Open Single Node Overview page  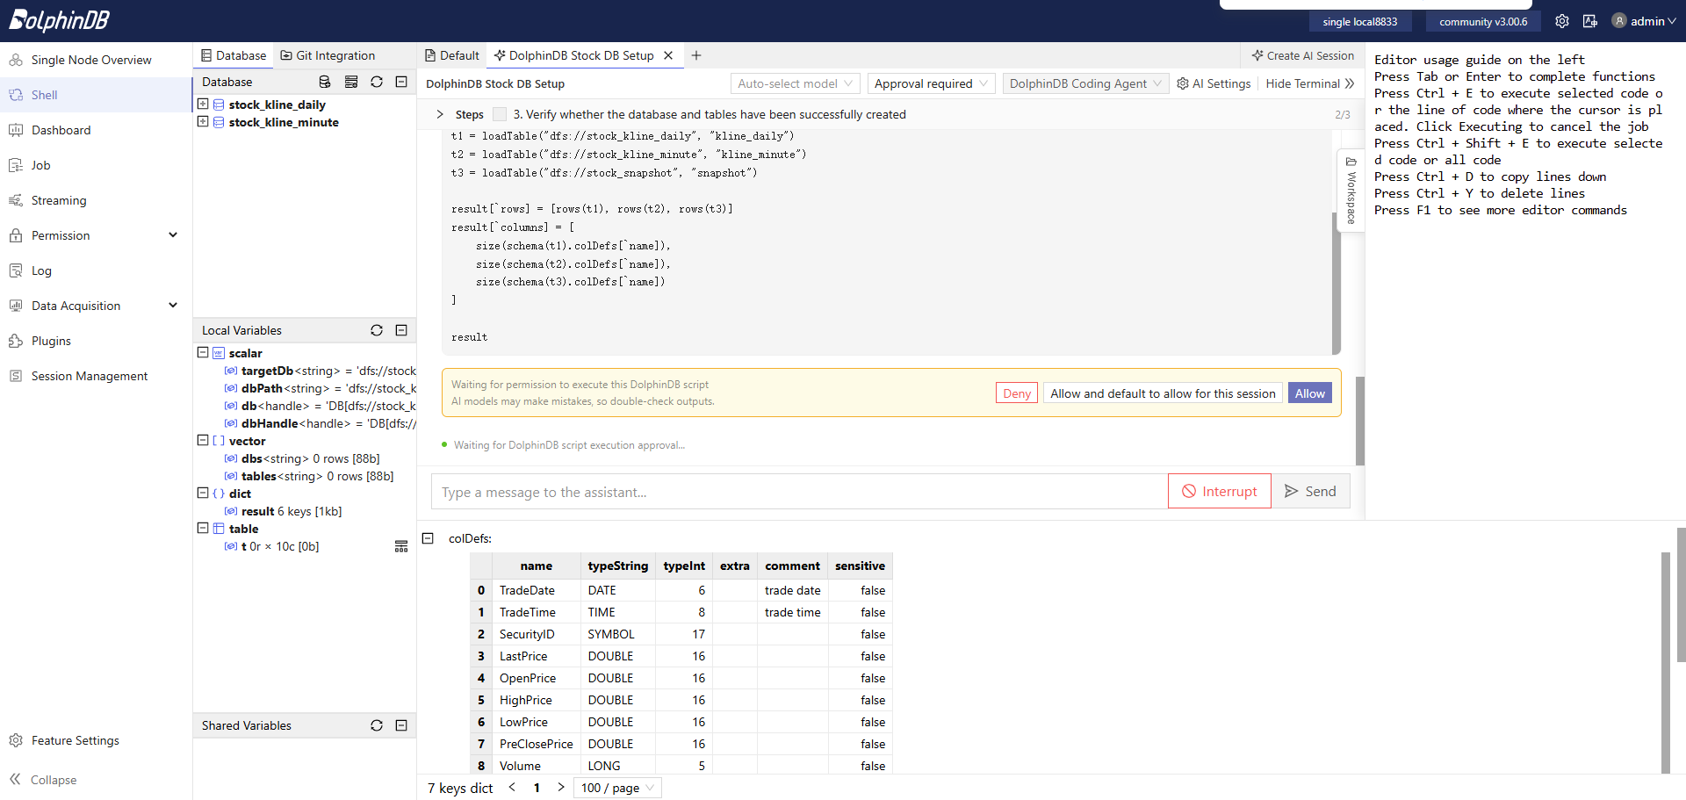pyautogui.click(x=91, y=60)
